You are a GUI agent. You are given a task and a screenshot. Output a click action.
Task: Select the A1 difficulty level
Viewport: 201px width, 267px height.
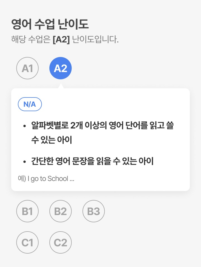[27, 68]
